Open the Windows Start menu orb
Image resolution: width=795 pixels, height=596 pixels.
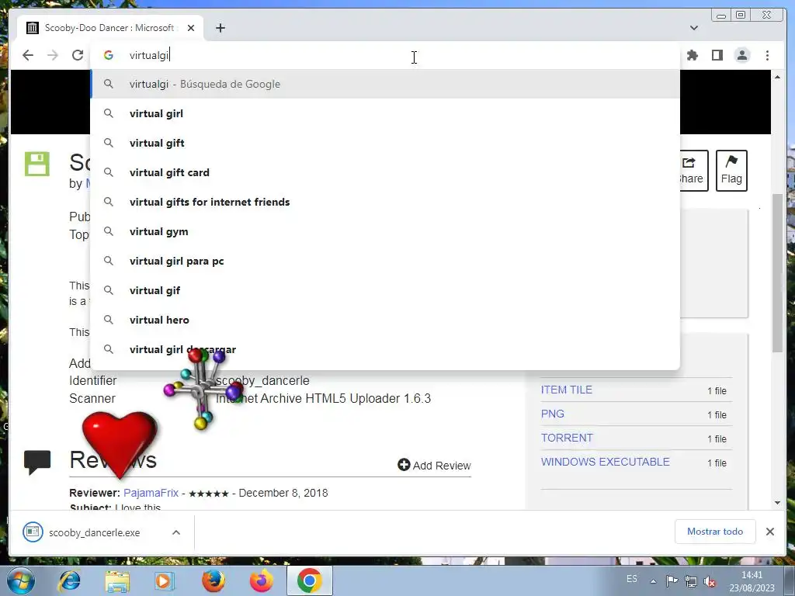click(21, 580)
